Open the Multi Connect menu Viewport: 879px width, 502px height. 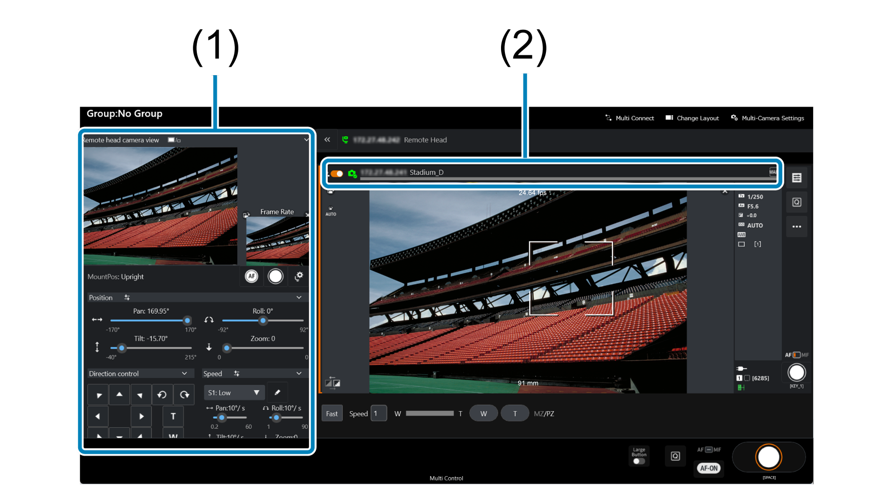tap(629, 118)
